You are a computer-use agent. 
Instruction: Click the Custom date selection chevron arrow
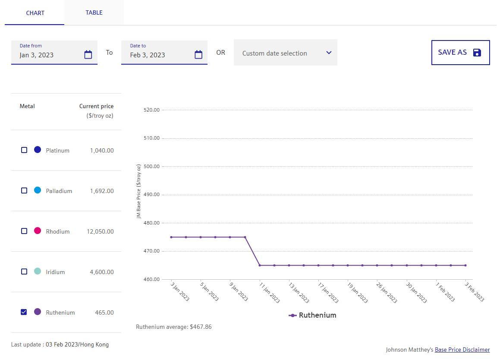(x=329, y=53)
